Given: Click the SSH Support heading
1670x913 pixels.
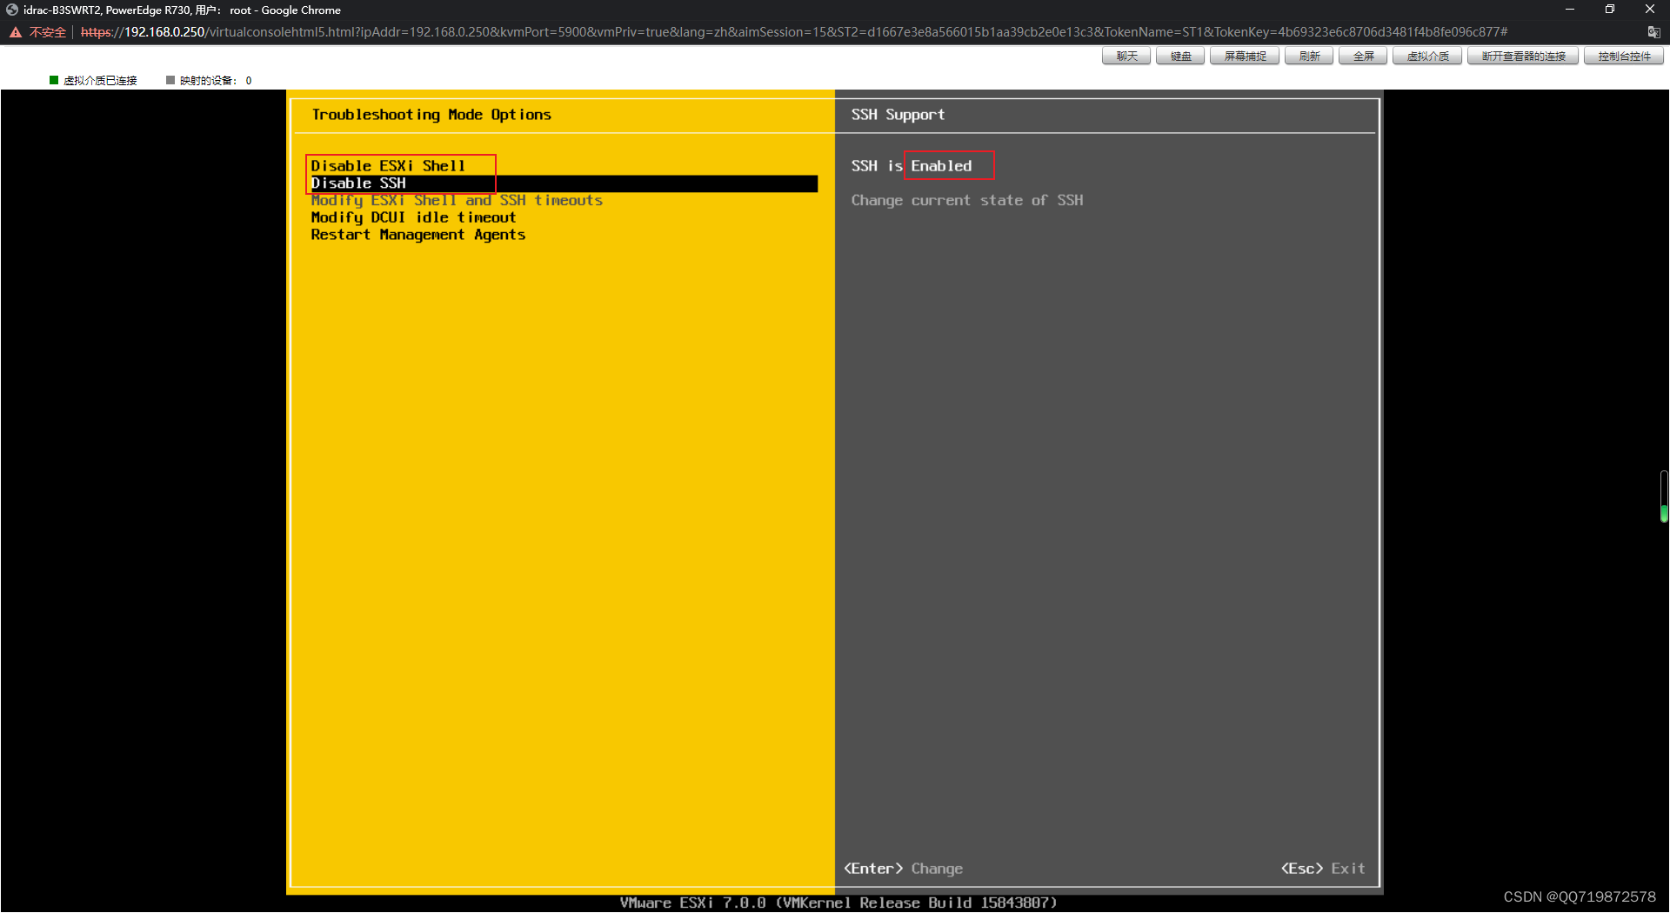Looking at the screenshot, I should [898, 115].
